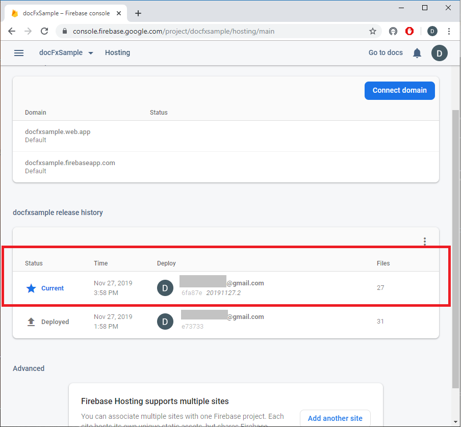Open a new browser tab

138,13
